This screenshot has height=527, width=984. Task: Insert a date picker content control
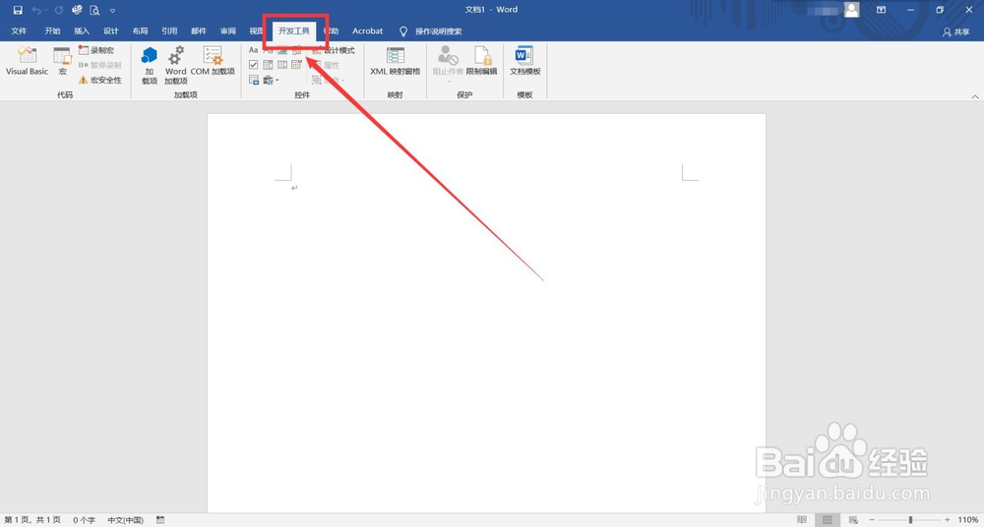pyautogui.click(x=297, y=65)
